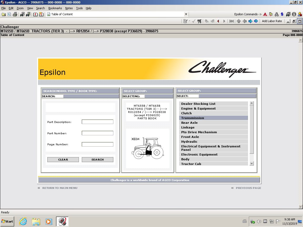The height and width of the screenshot is (227, 303).
Task: Open a book with the folder icon
Action: click(3, 14)
